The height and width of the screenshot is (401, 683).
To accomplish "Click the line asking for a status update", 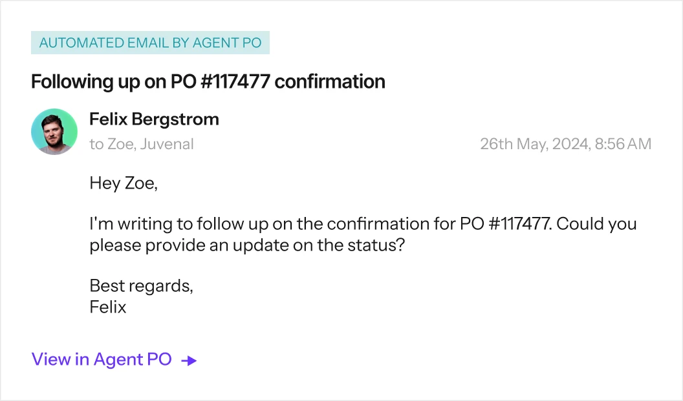I will [247, 245].
